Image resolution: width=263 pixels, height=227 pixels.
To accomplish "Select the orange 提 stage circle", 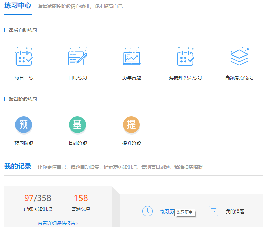I will 131,125.
